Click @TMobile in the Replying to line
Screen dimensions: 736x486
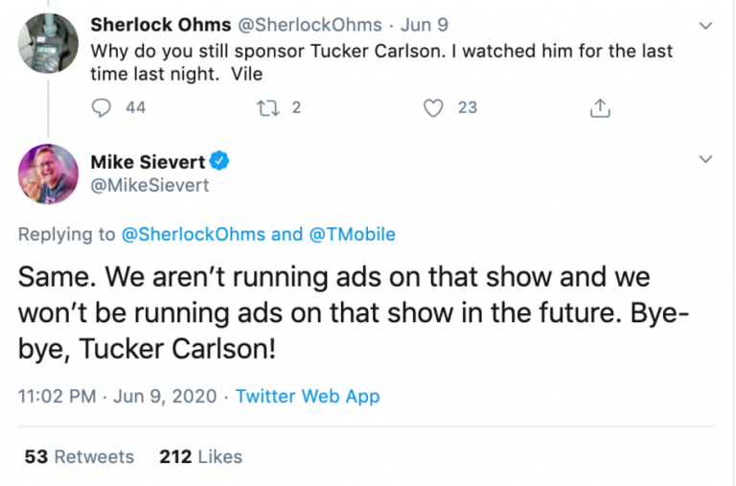pos(352,234)
